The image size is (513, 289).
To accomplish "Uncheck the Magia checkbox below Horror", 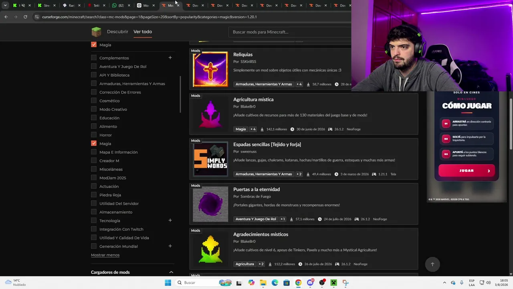I will click(x=94, y=143).
